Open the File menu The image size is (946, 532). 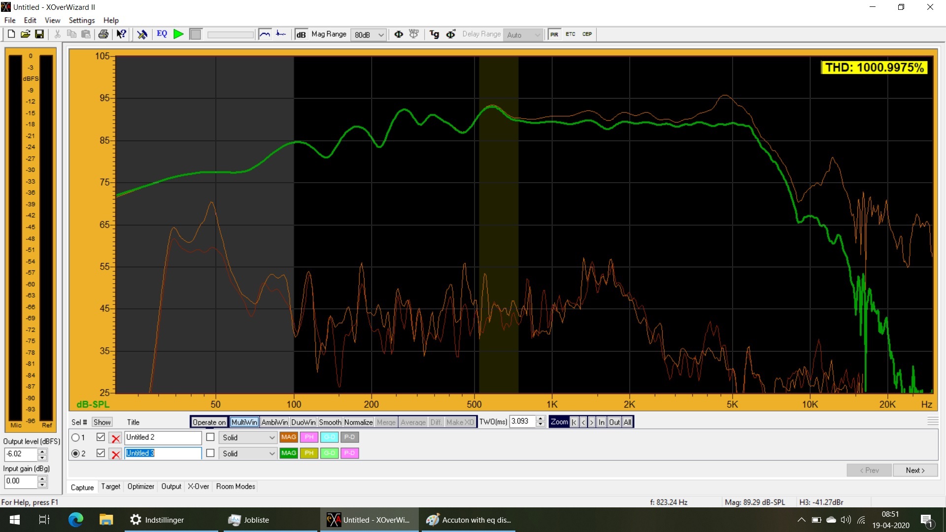10,20
